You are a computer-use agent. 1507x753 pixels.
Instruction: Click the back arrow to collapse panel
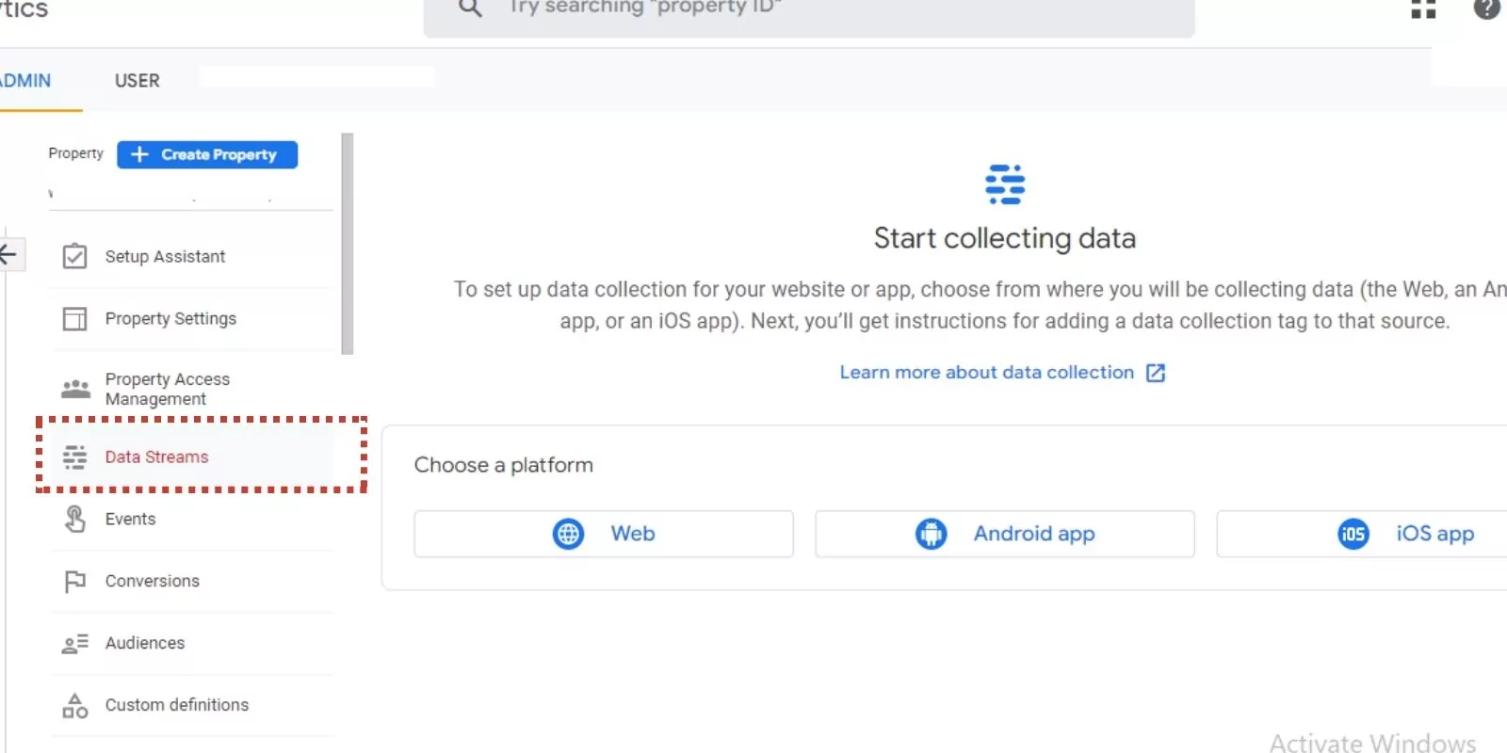tap(8, 254)
